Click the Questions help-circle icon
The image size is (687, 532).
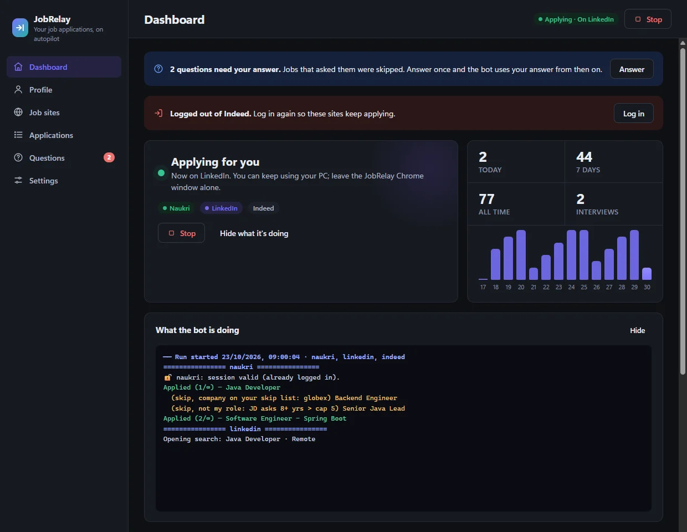tap(18, 158)
